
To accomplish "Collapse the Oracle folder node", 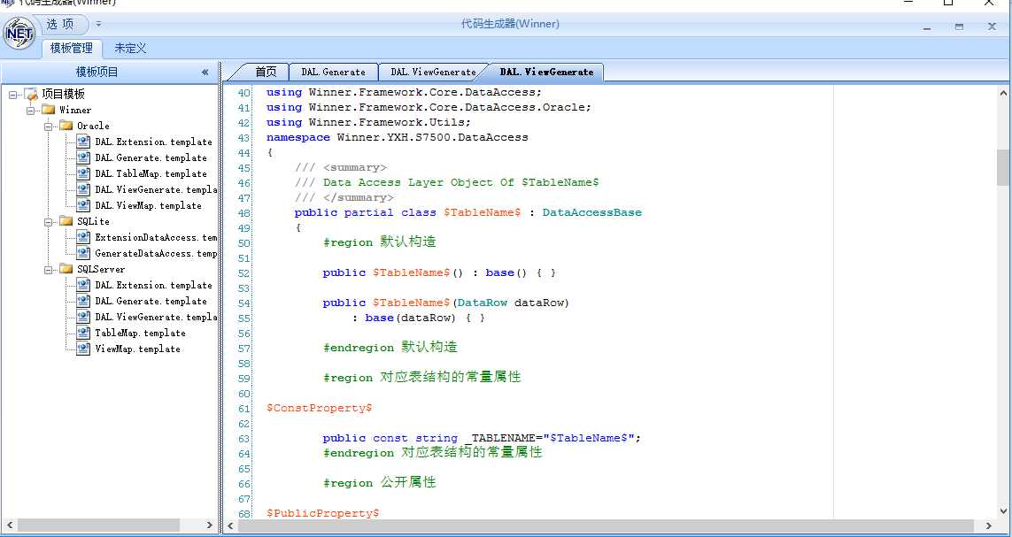I will tap(49, 126).
